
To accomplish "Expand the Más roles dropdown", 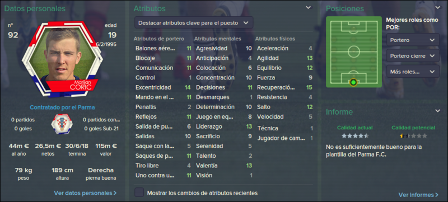I will tap(413, 72).
